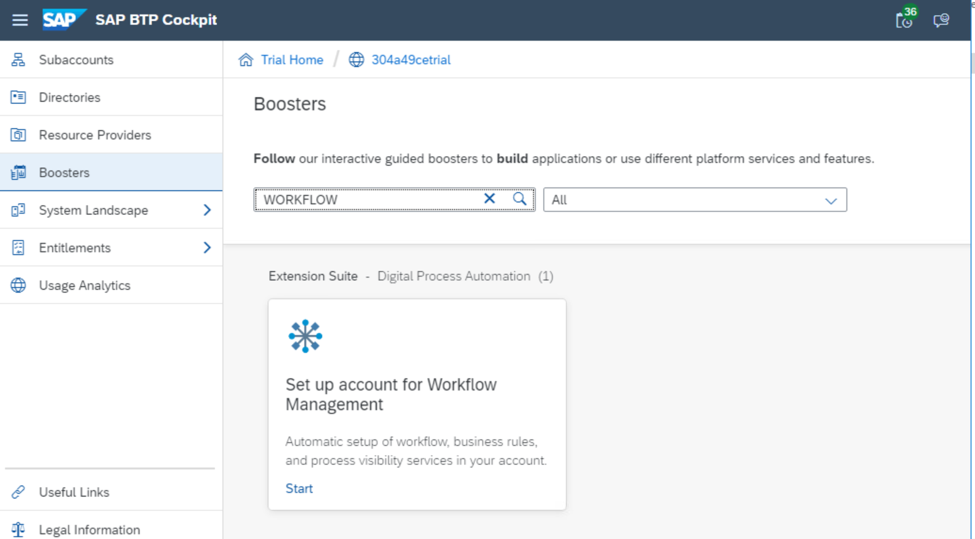Open the 304a49cetrial breadcrumb link
Image resolution: width=975 pixels, height=539 pixels.
(411, 60)
